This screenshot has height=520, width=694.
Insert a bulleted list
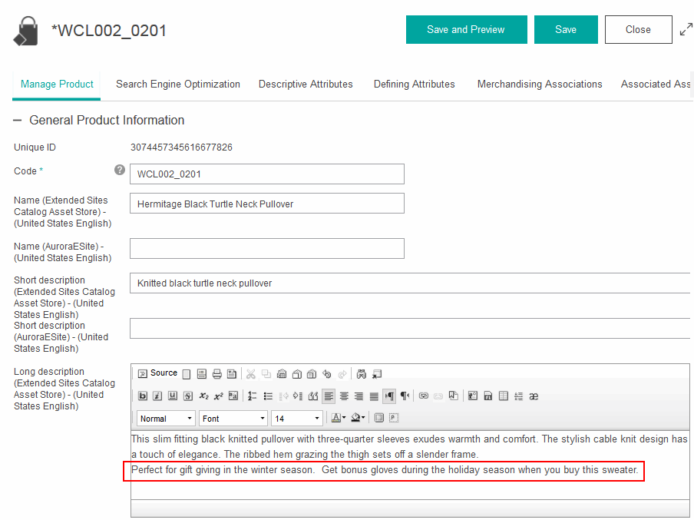[268, 396]
